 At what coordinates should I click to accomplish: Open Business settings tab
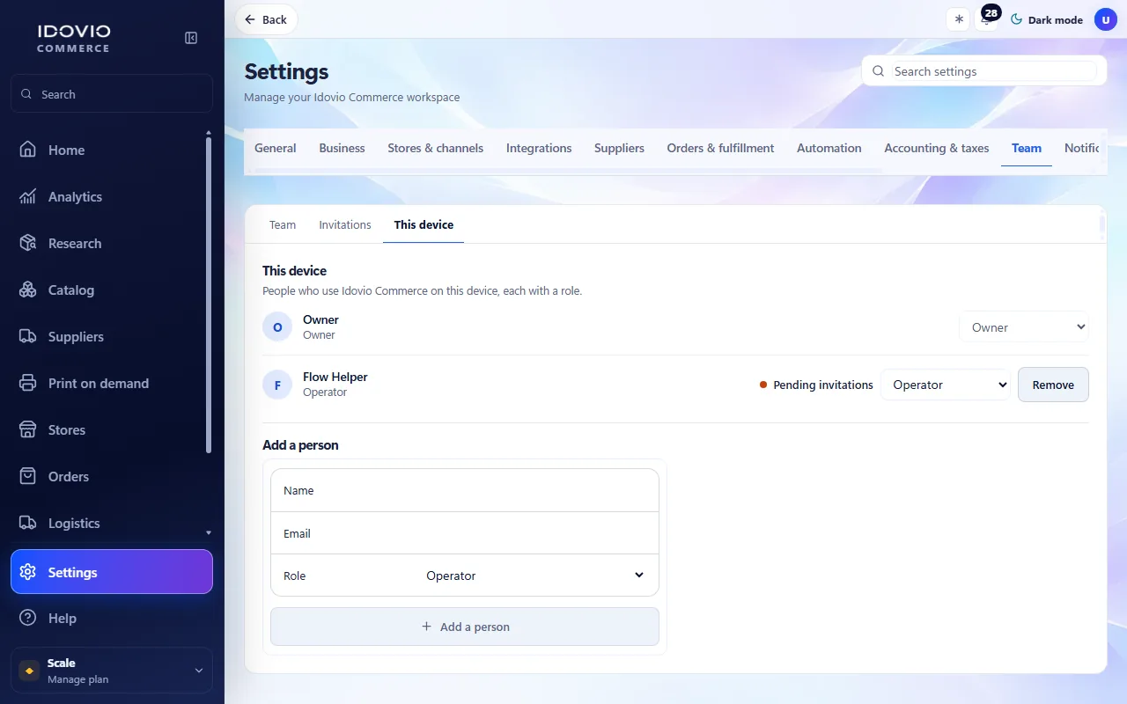tap(342, 148)
